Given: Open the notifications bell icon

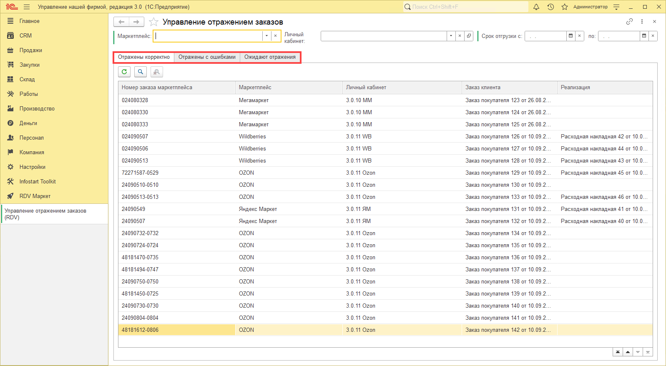Looking at the screenshot, I should point(536,7).
